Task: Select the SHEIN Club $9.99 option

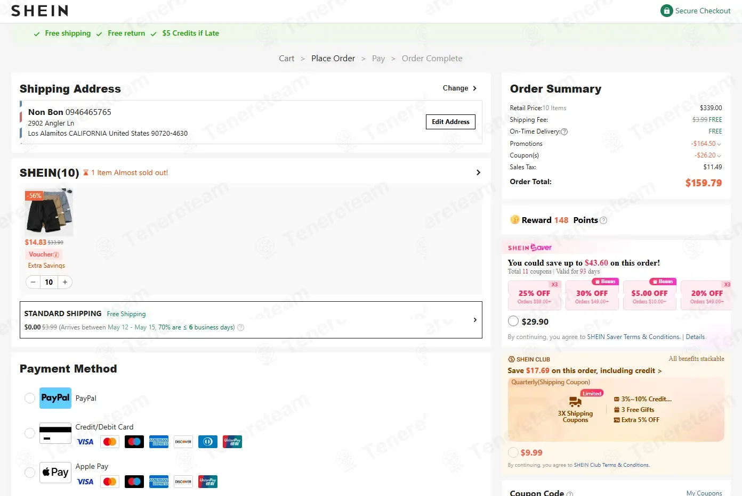Action: tap(513, 452)
